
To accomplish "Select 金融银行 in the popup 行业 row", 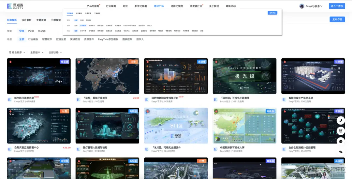I will 144,31.
